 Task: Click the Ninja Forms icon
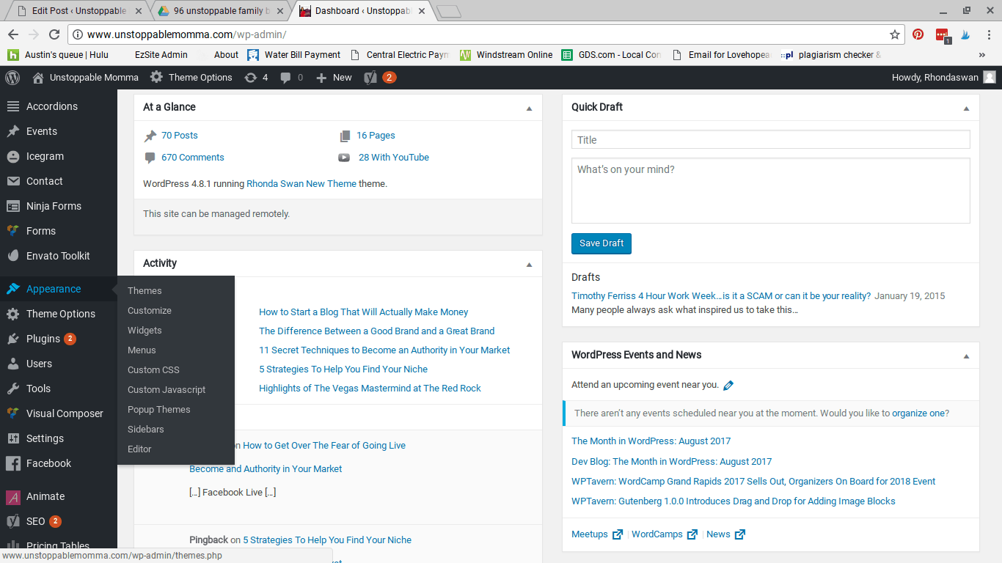tap(12, 206)
